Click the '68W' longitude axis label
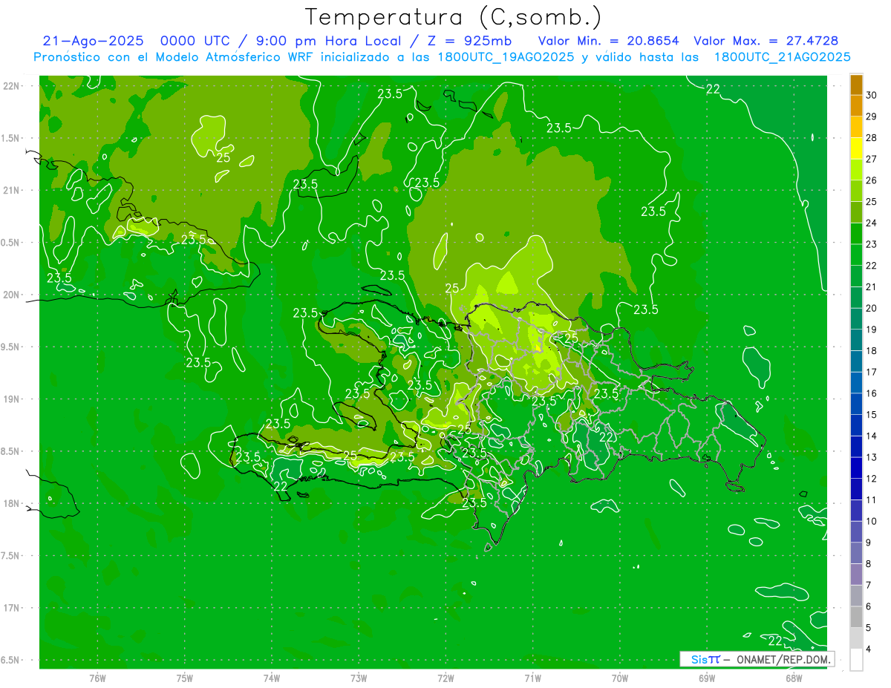891x688 pixels. pos(794,678)
